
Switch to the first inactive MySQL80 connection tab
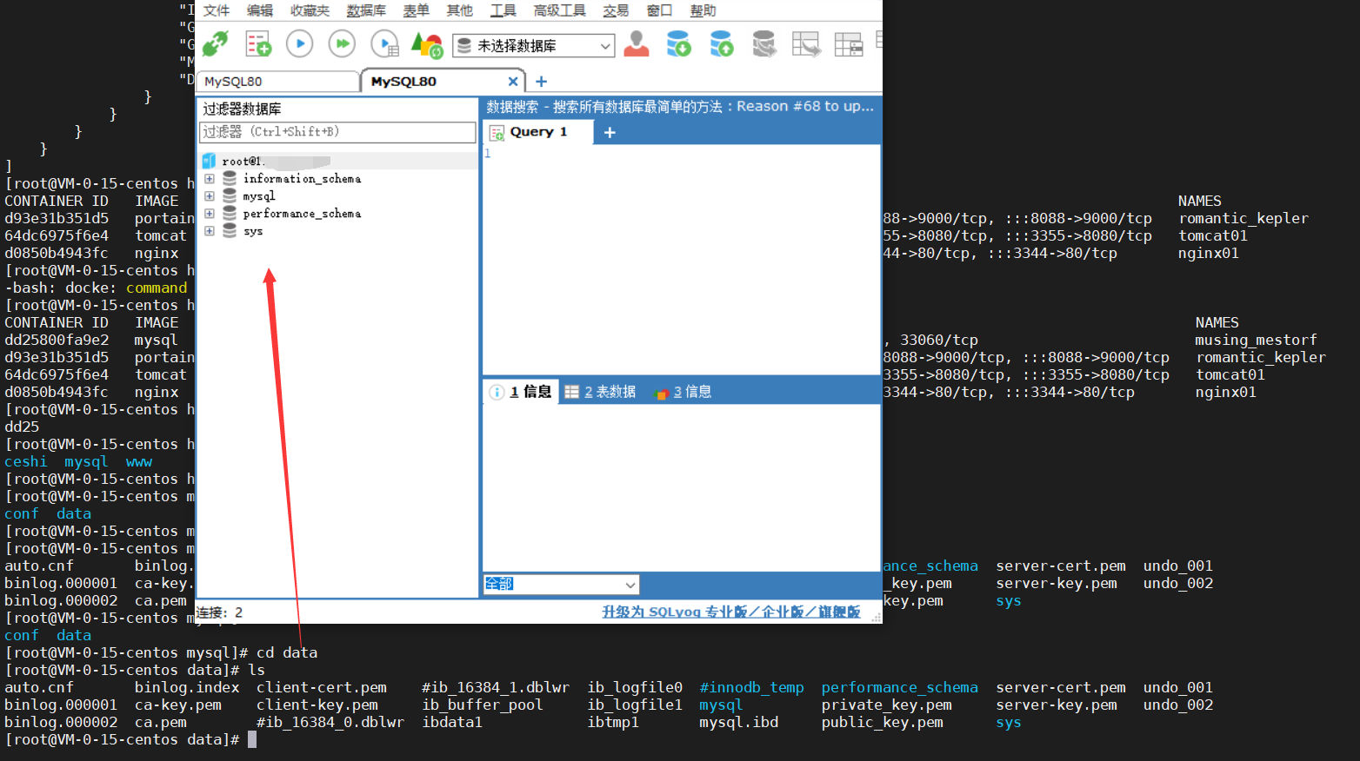(x=277, y=81)
